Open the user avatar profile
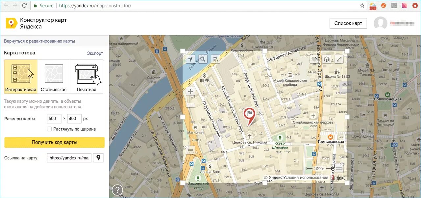 tap(381, 23)
